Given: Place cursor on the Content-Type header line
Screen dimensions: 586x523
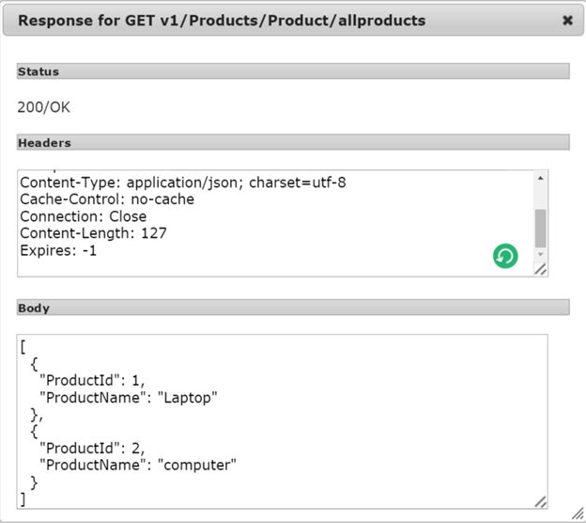Looking at the screenshot, I should coord(182,182).
